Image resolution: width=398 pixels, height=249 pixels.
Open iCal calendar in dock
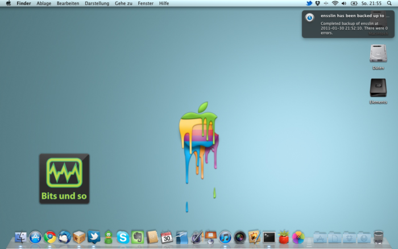(x=167, y=237)
